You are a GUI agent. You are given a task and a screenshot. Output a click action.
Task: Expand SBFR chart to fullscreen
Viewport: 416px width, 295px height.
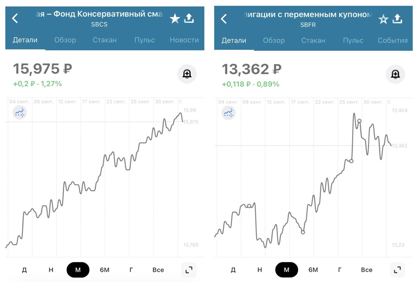pos(397,270)
